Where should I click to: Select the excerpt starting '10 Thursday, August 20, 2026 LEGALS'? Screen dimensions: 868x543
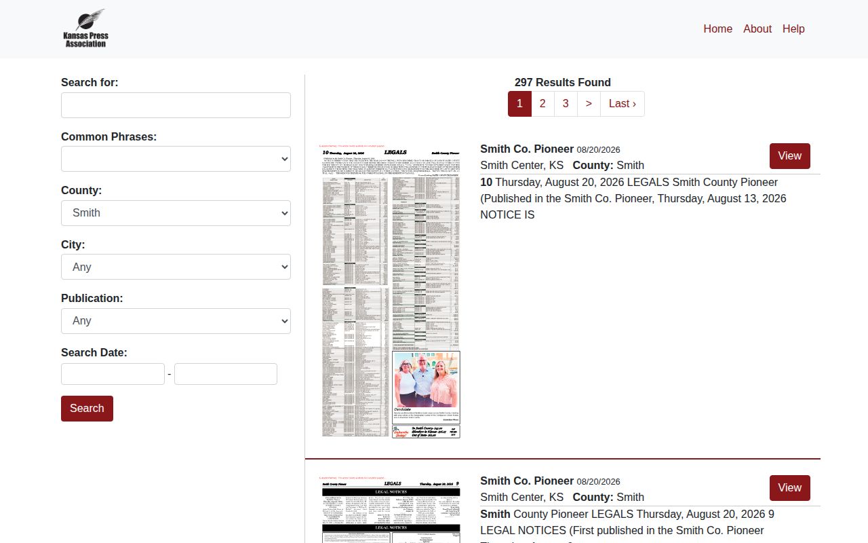coord(633,198)
